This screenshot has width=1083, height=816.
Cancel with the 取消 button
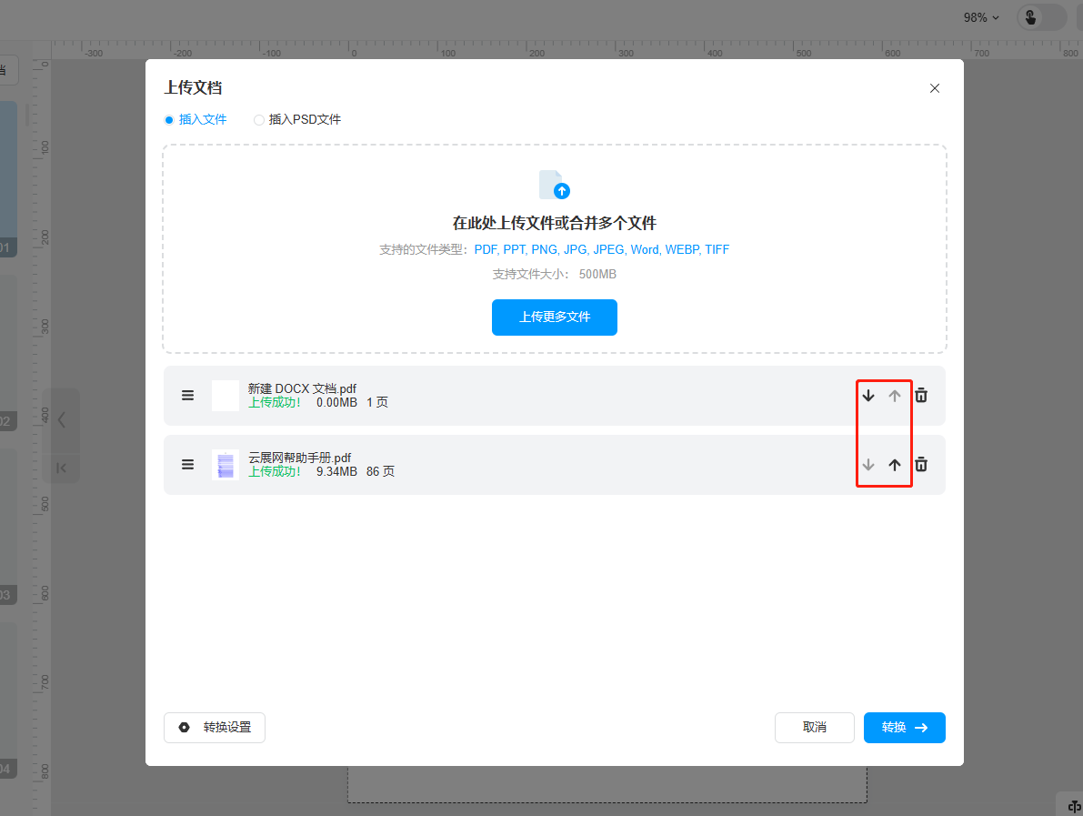point(814,728)
